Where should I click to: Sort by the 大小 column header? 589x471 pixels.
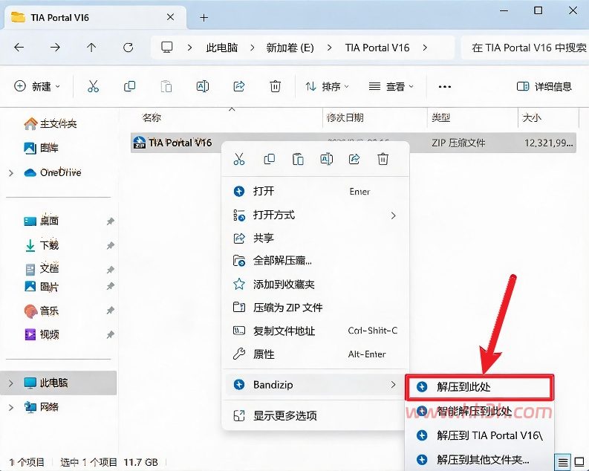pyautogui.click(x=532, y=117)
